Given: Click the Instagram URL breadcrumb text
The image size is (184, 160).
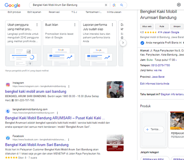Looking at the screenshot, I should (39, 86).
